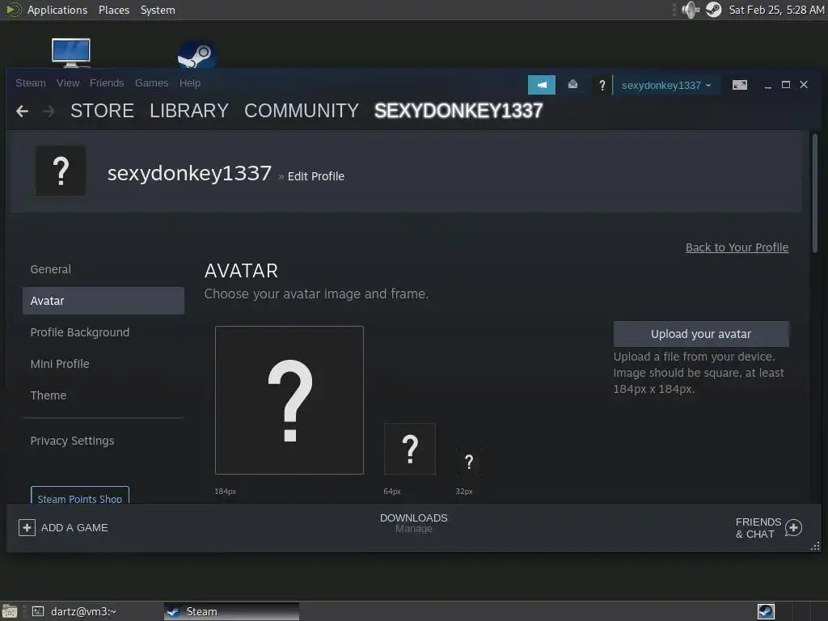
Task: Open the inbox envelope icon
Action: 572,84
